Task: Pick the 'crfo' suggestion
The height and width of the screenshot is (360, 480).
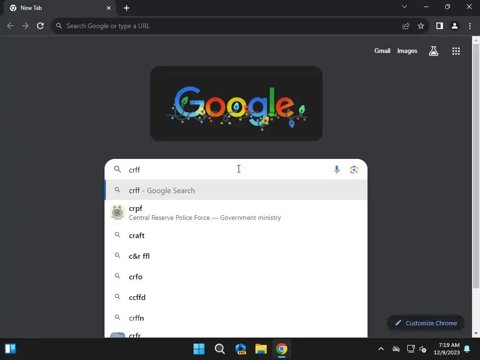Action: point(236,277)
